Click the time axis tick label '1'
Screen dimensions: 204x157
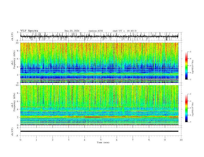click(x=36, y=140)
